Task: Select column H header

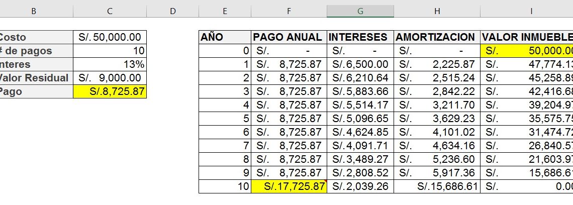Action: (x=437, y=11)
